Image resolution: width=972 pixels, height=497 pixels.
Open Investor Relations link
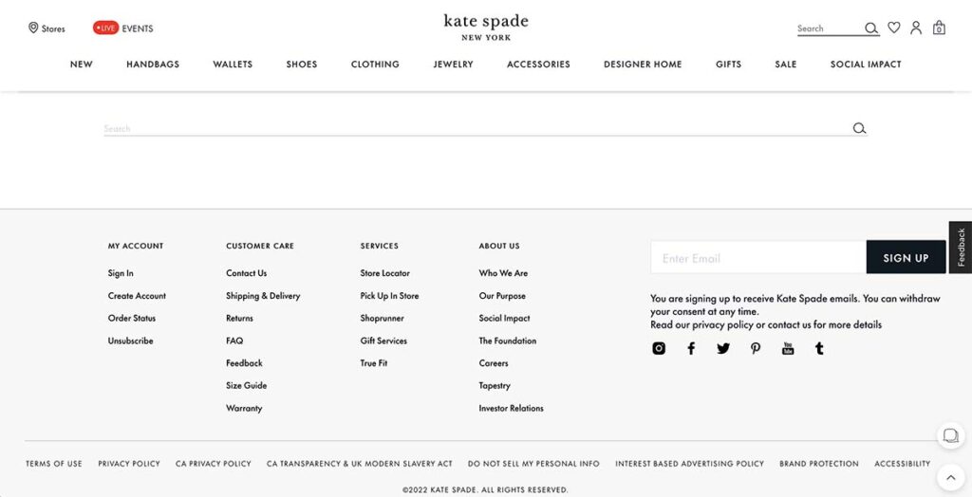click(x=511, y=408)
